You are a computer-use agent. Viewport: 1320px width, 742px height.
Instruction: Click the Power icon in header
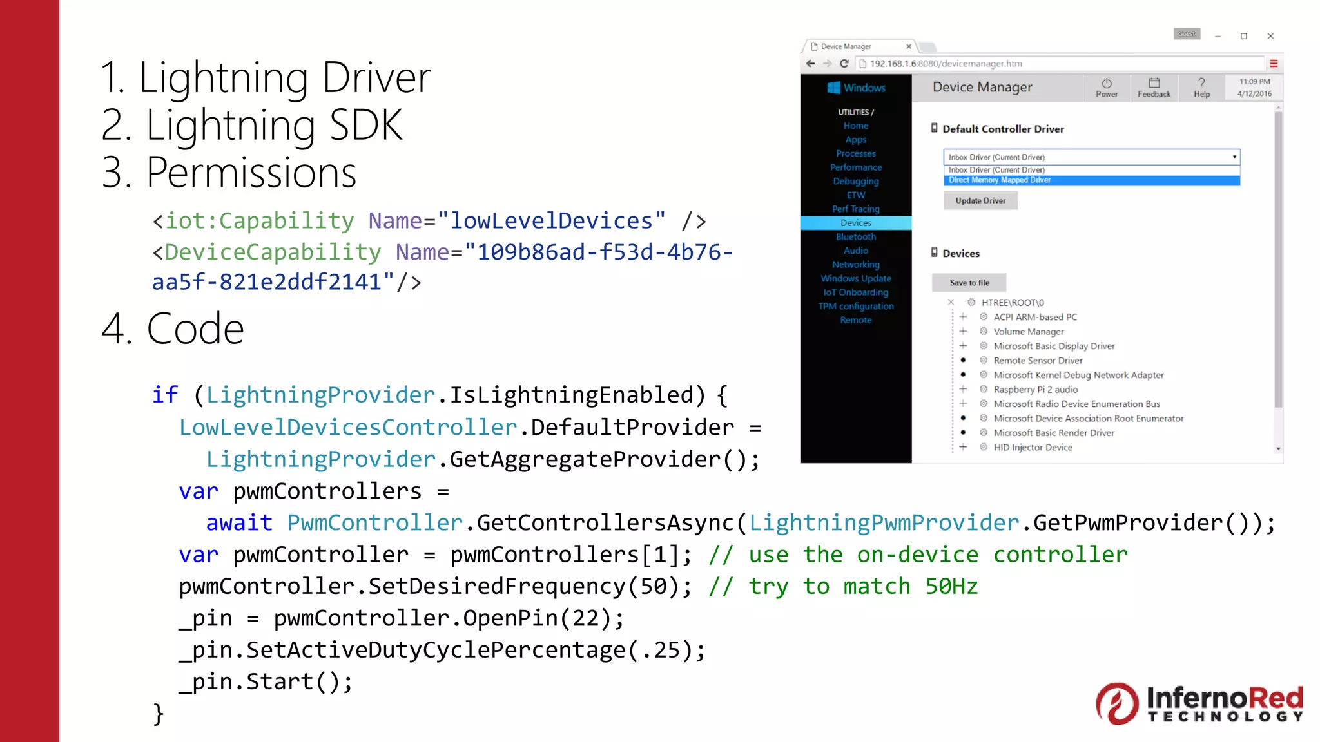[1106, 84]
